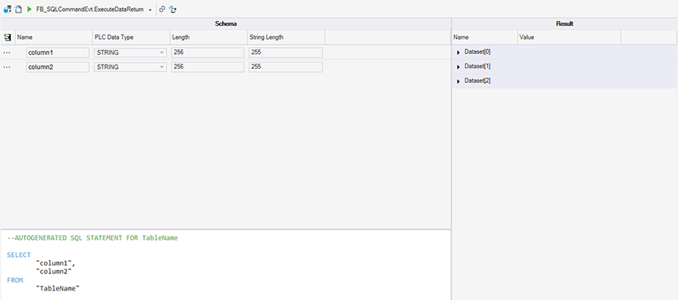Viewport: 678px width, 300px height.
Task: Select the Dataset[2] label
Action: pos(478,81)
